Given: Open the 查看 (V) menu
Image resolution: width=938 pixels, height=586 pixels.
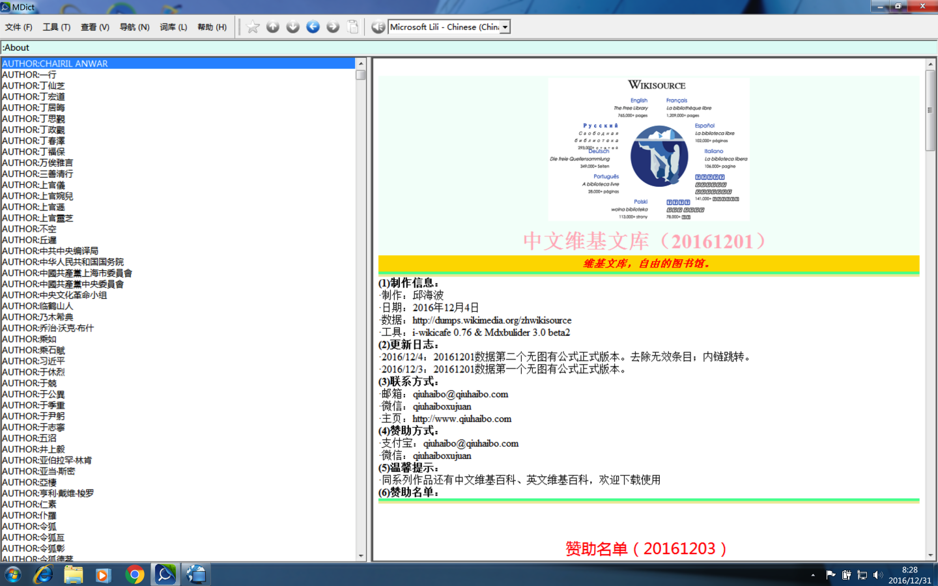Looking at the screenshot, I should 95,27.
